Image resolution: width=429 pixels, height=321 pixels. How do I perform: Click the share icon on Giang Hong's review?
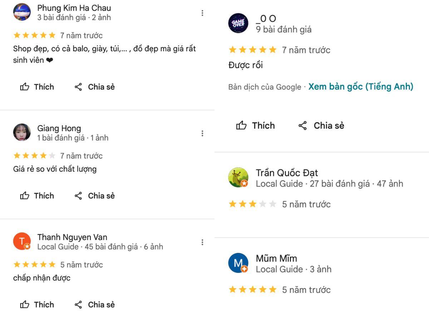coord(78,195)
